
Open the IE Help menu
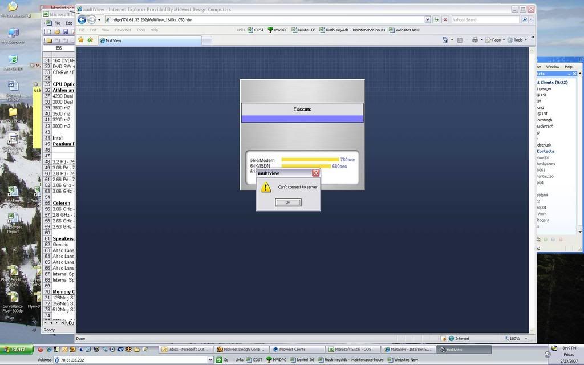[x=154, y=30]
